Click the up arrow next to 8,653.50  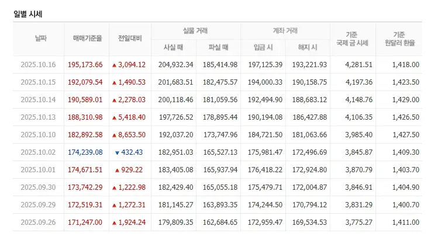coord(114,135)
